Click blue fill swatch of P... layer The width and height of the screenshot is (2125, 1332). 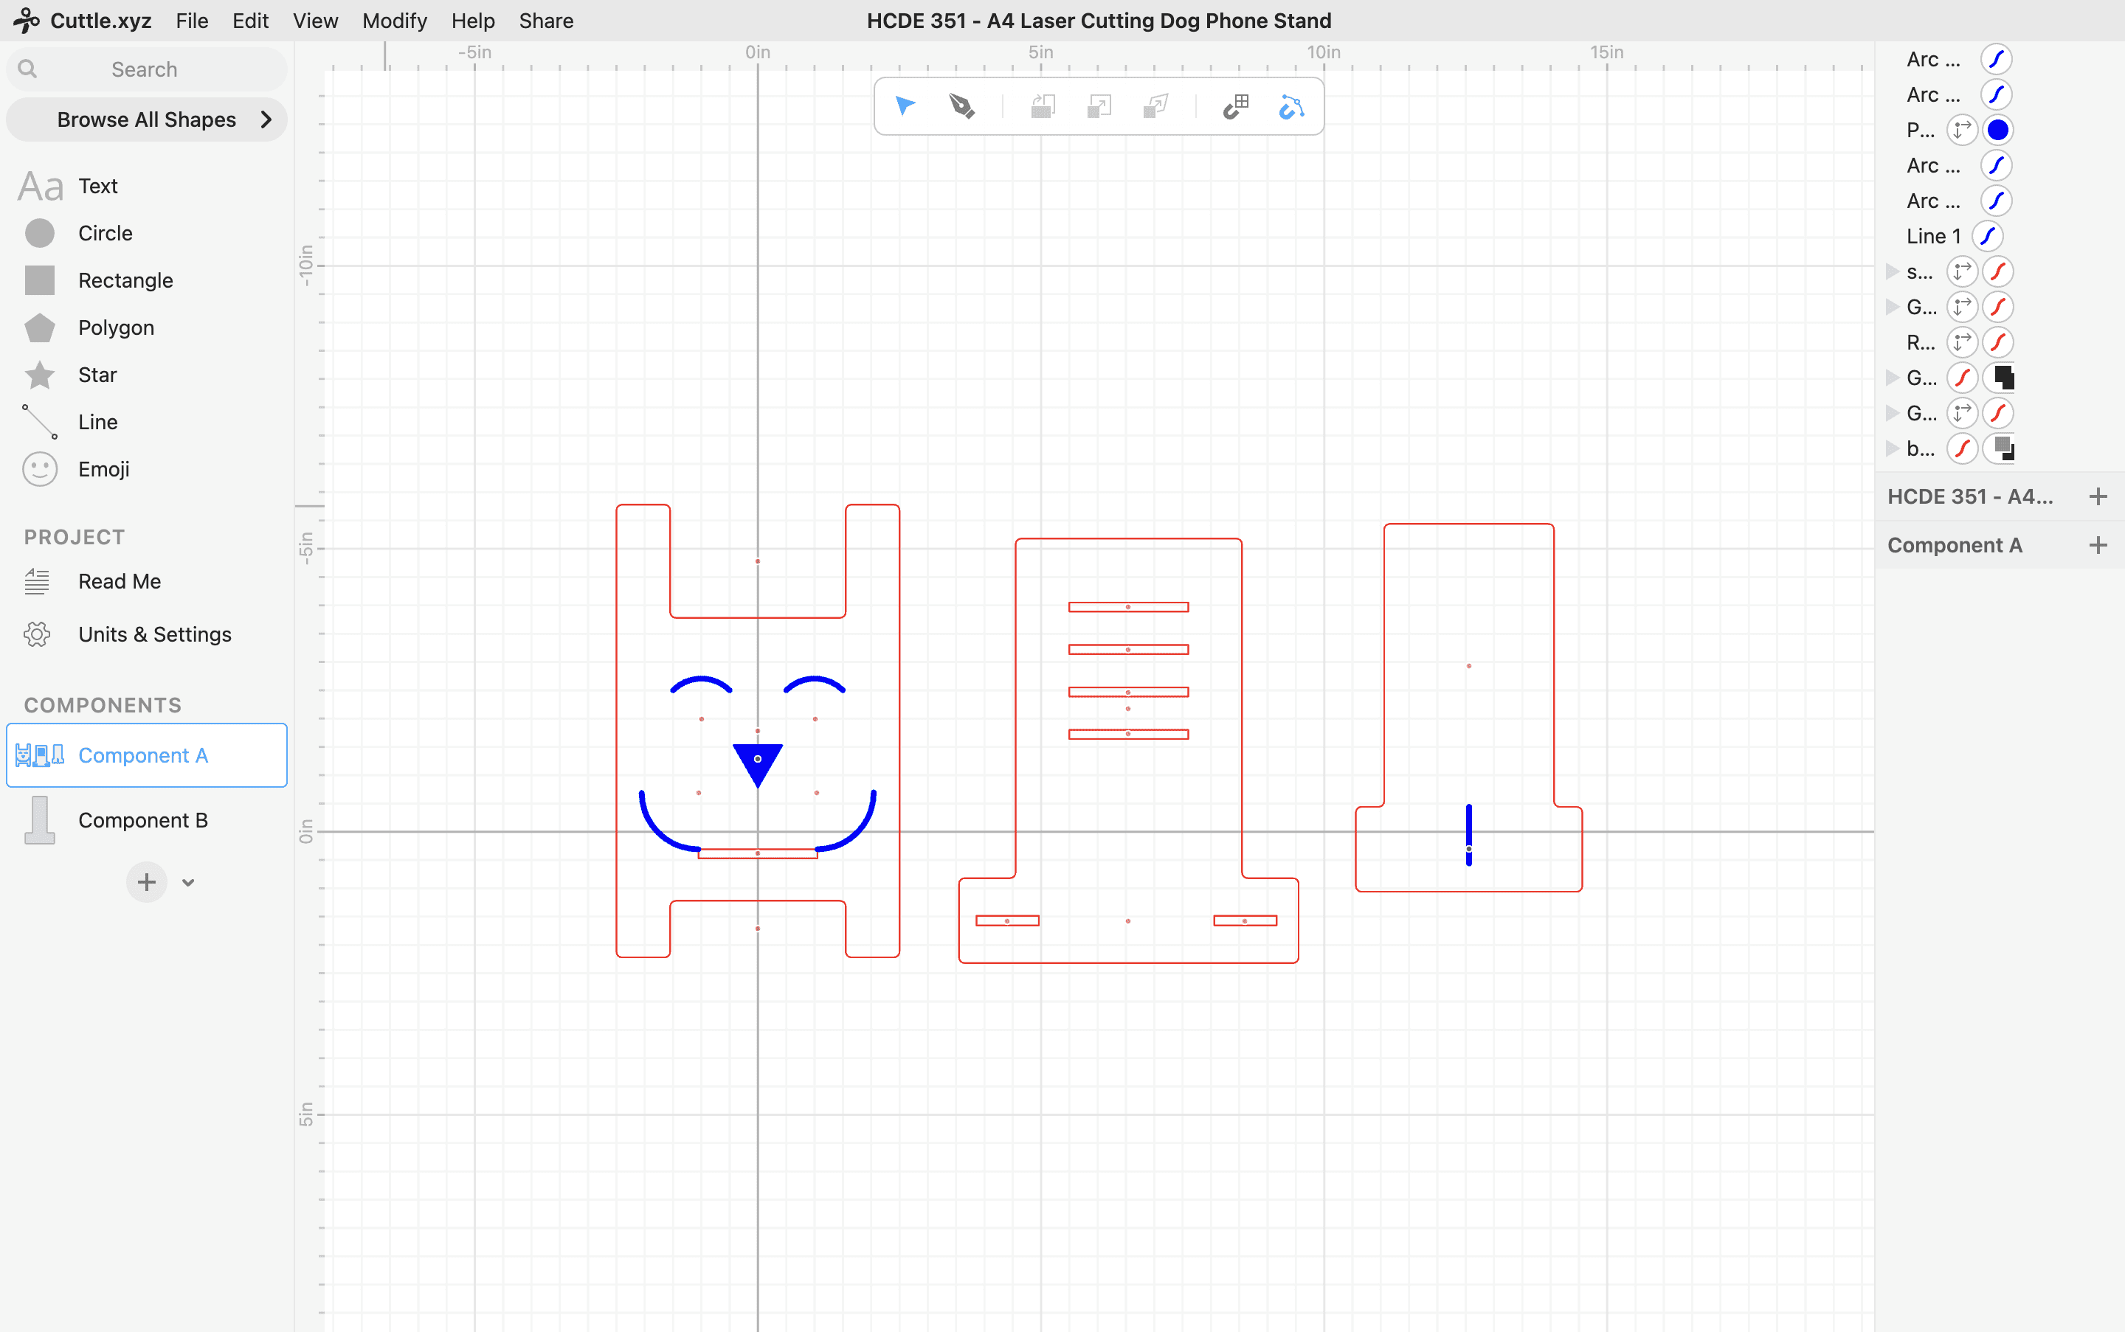[1998, 131]
